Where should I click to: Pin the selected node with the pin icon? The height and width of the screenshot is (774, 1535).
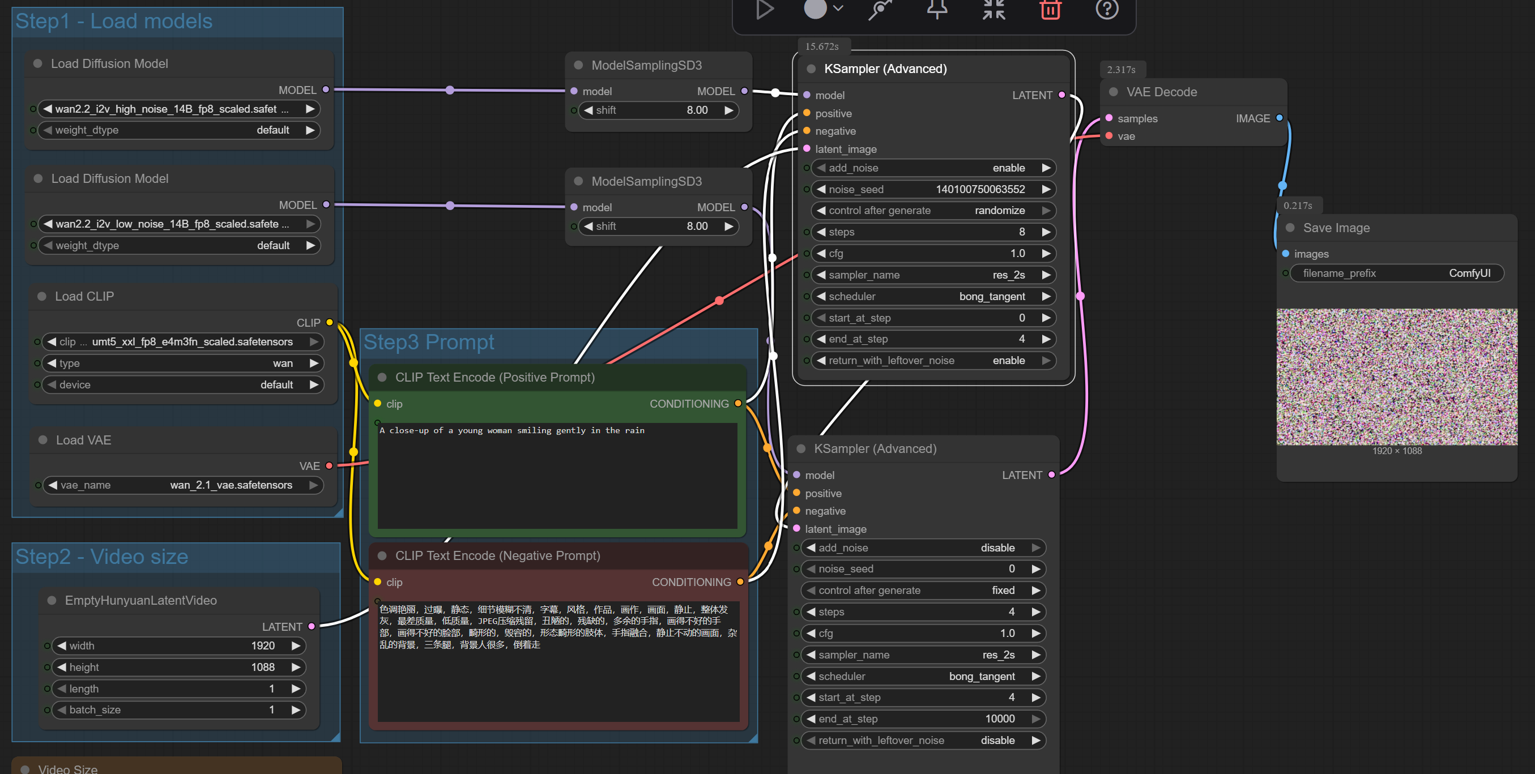[937, 8]
